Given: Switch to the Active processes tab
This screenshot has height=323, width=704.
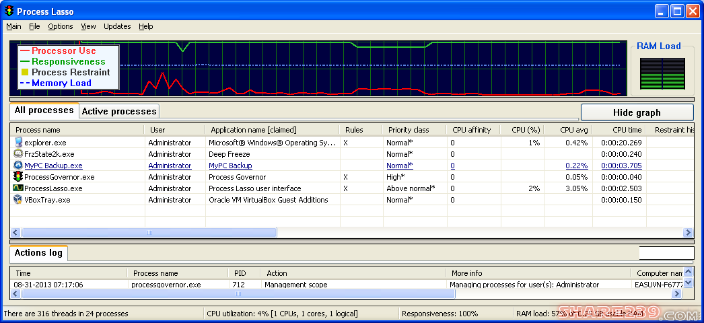Looking at the screenshot, I should (119, 111).
